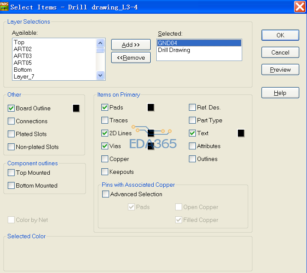Image resolution: width=307 pixels, height=273 pixels.
Task: Enable Non-plated Slots checkbox
Action: 11,147
